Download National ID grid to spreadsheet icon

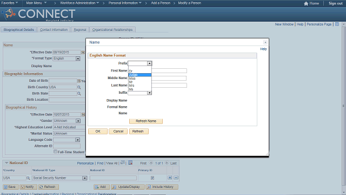[x=130, y=162]
